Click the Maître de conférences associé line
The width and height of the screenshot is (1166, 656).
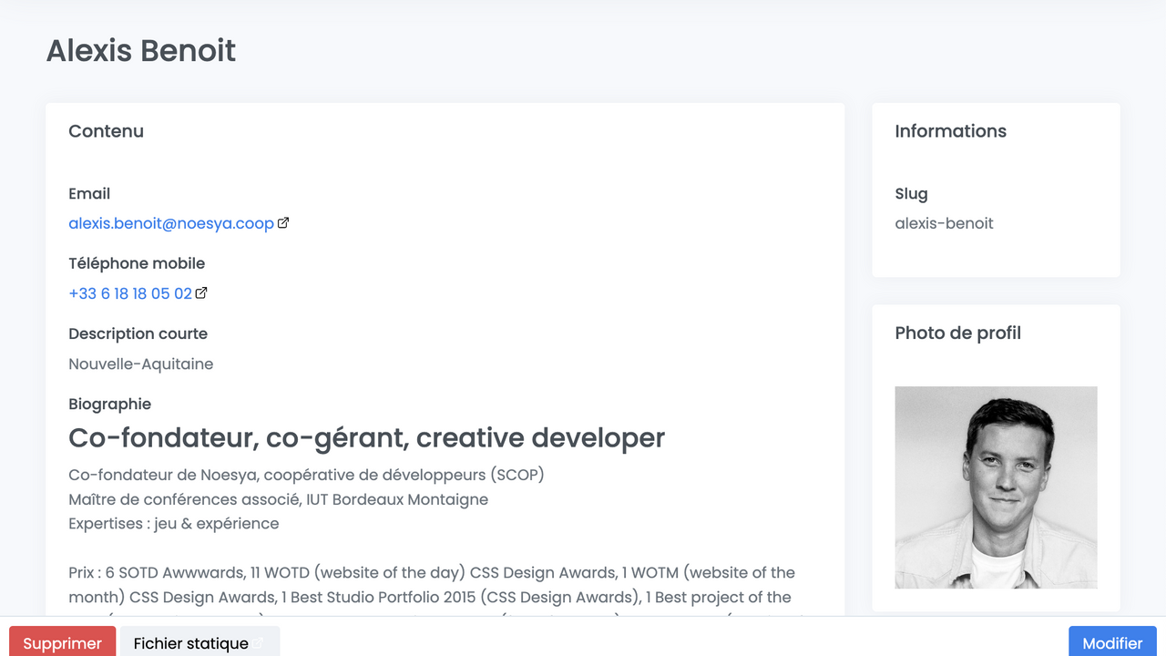pyautogui.click(x=278, y=499)
